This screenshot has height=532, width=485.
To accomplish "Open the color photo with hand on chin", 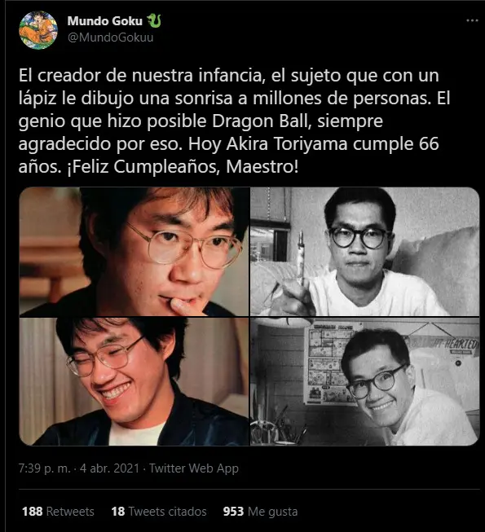I will coord(134,252).
